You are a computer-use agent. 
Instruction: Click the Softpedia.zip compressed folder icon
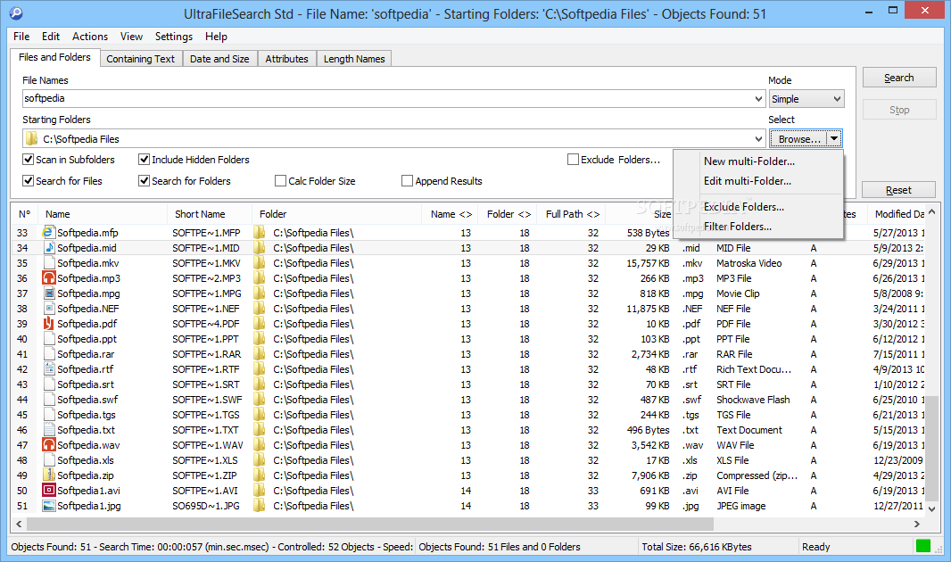48,475
